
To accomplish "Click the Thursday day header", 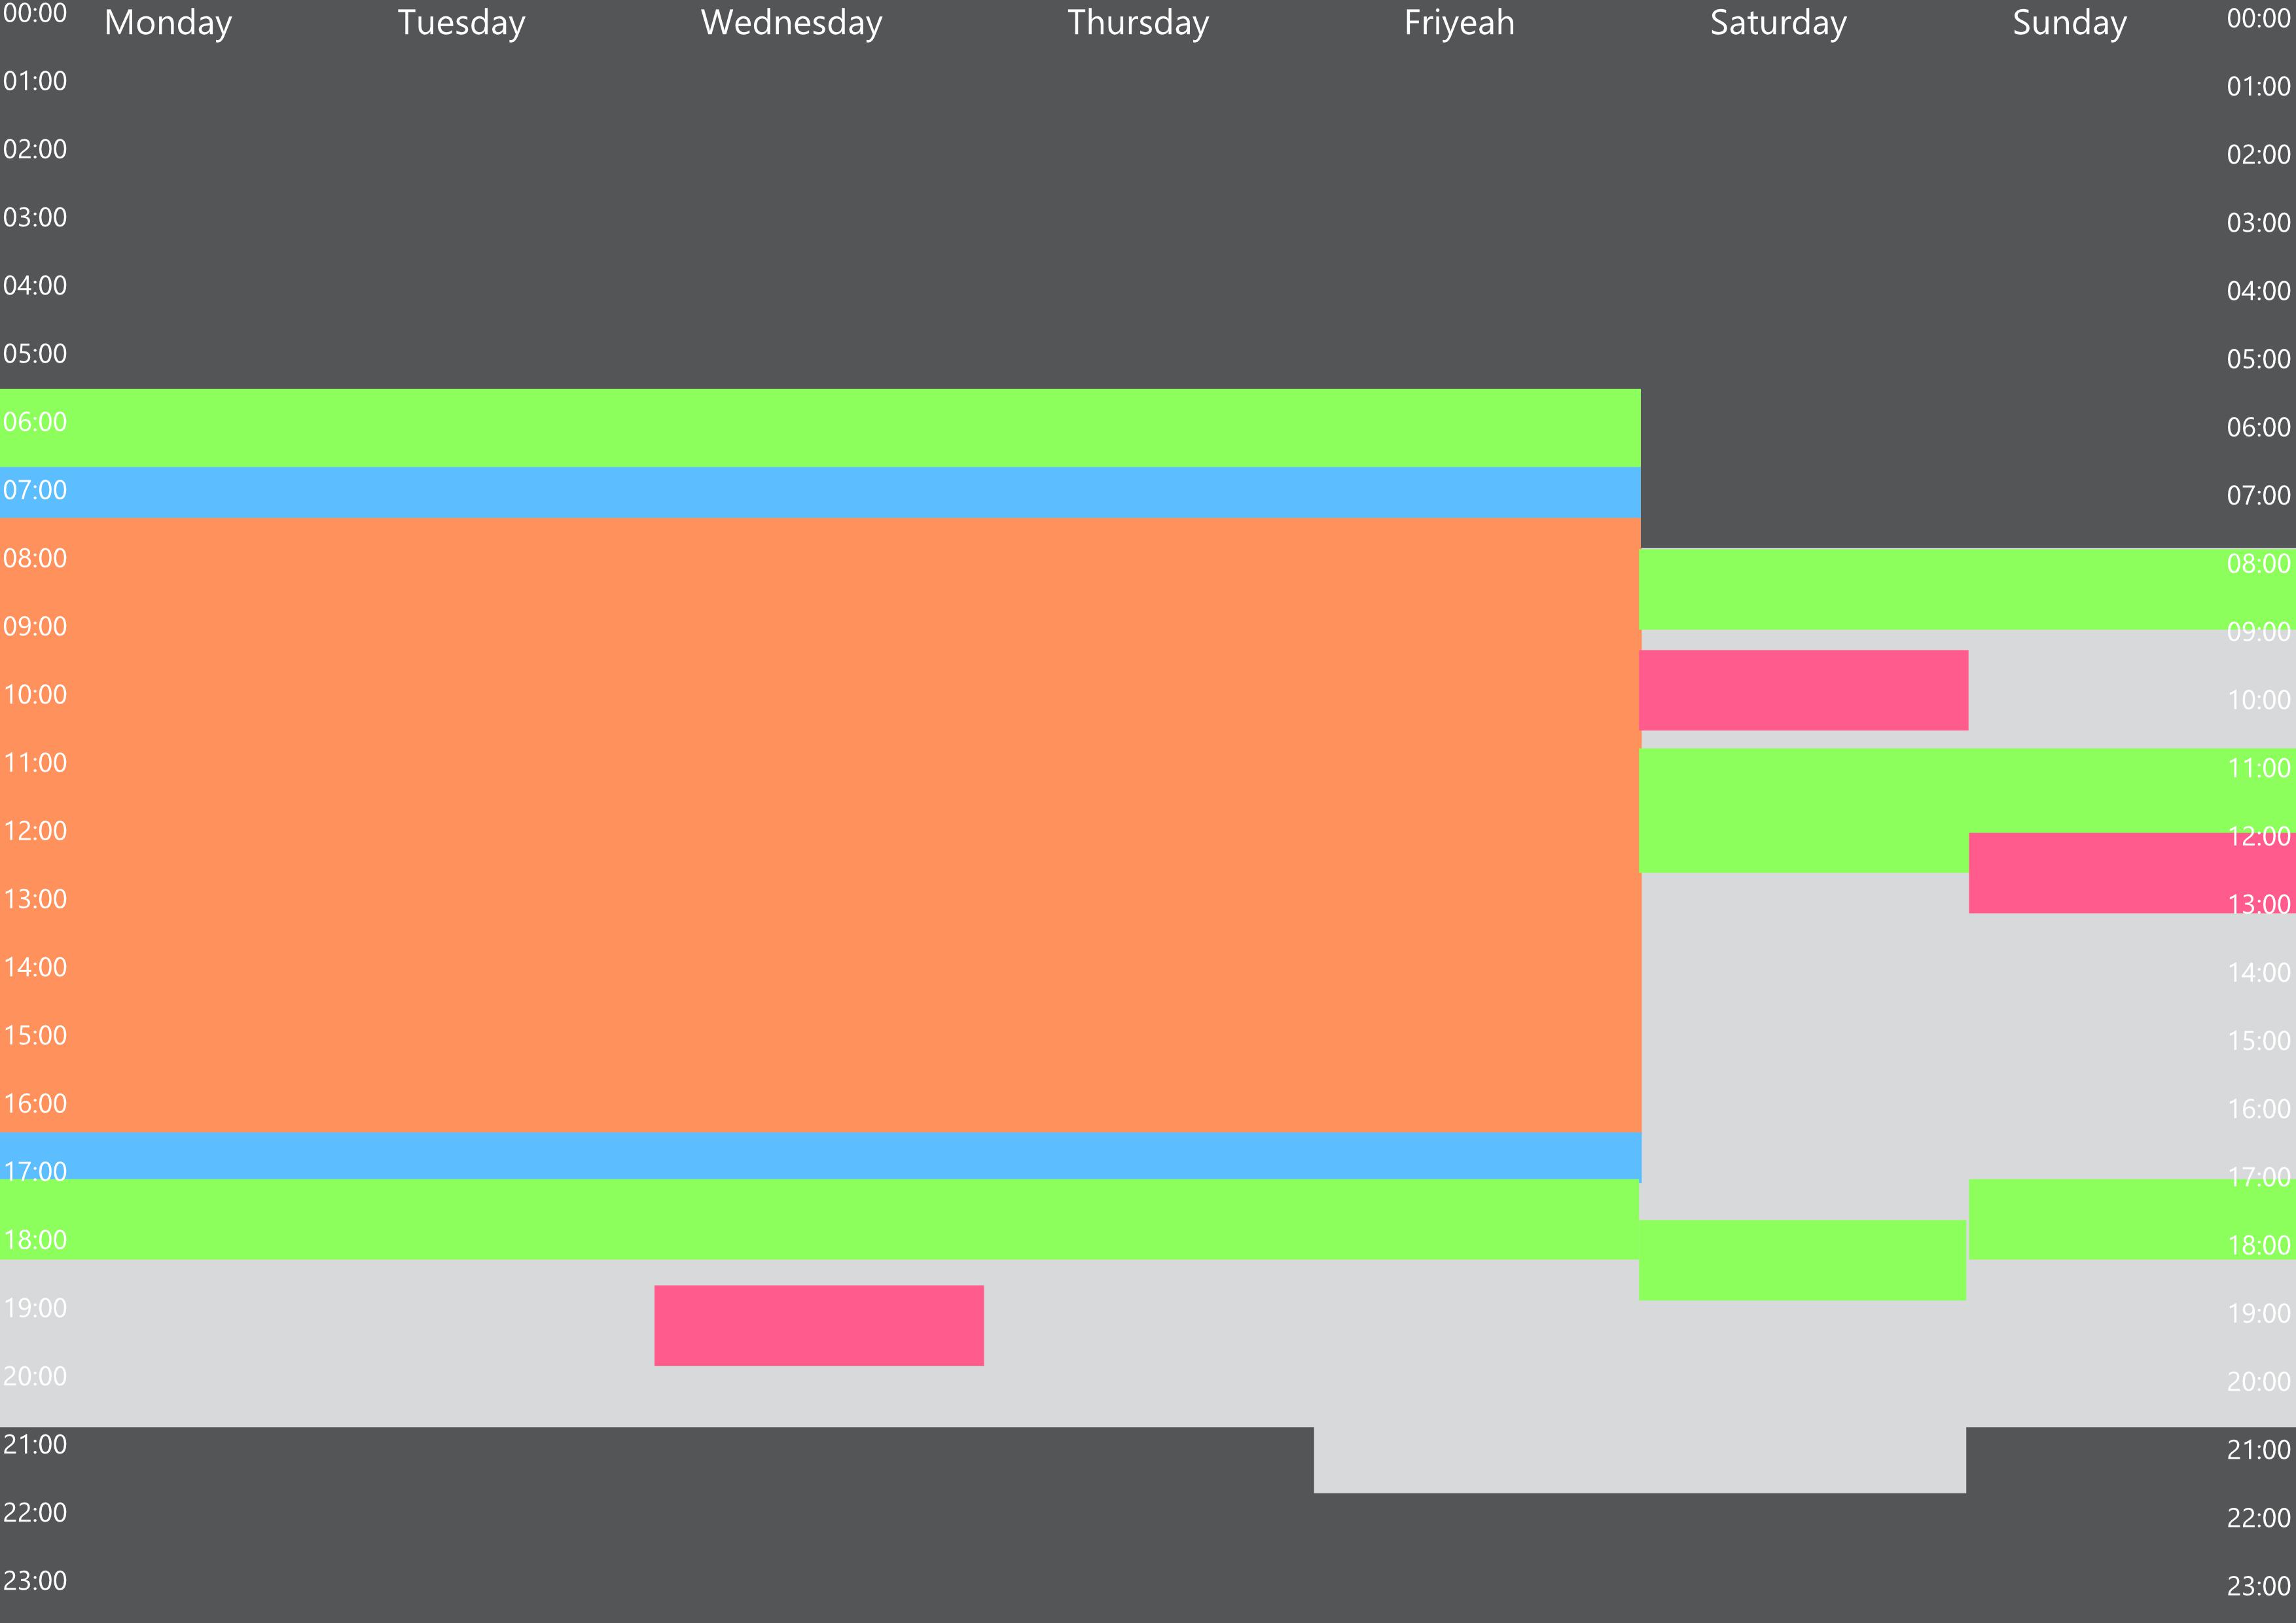I will tap(1138, 23).
